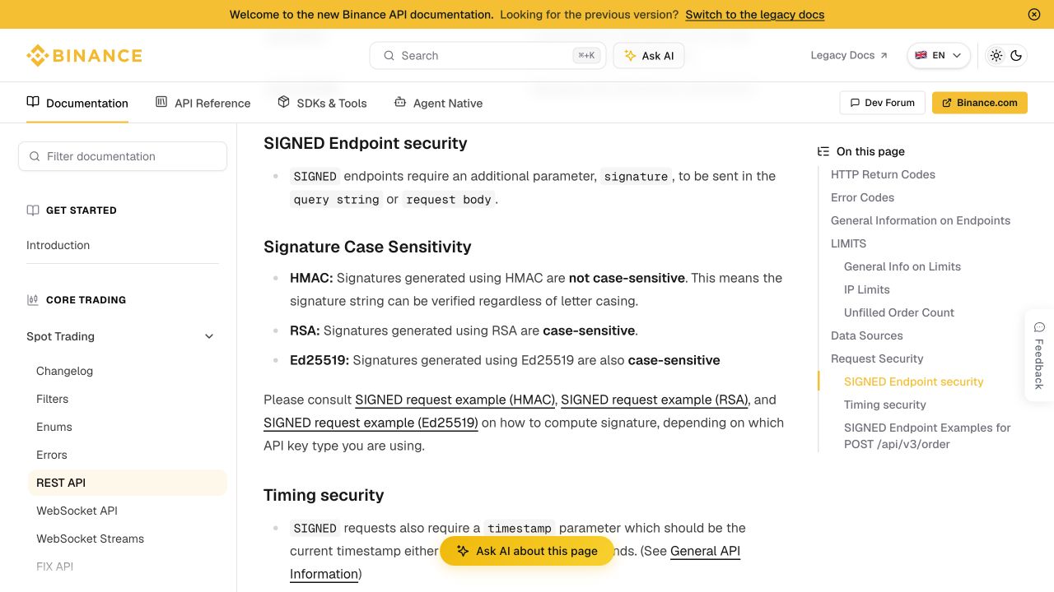This screenshot has height=592, width=1054.
Task: Open the Binance.com button
Action: (980, 103)
